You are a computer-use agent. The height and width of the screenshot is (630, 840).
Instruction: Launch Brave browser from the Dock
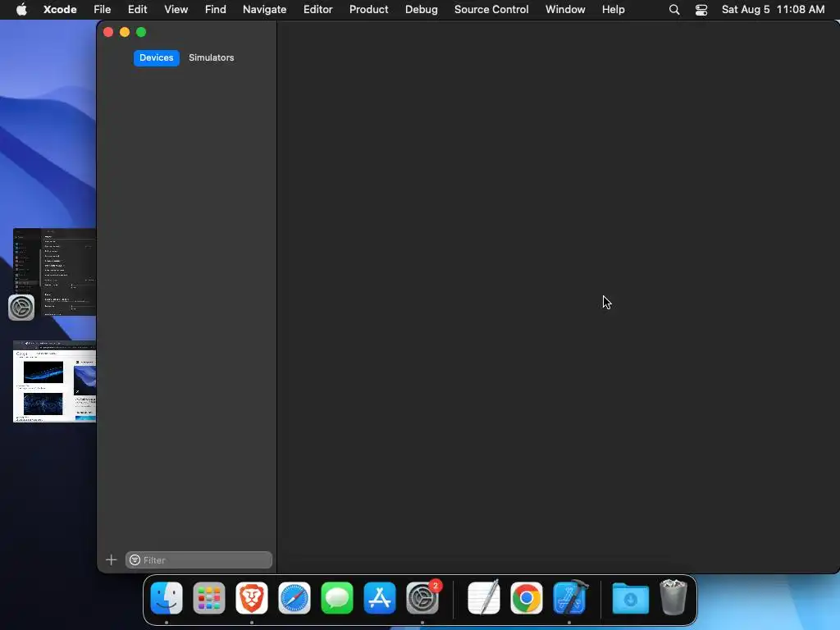pyautogui.click(x=252, y=598)
